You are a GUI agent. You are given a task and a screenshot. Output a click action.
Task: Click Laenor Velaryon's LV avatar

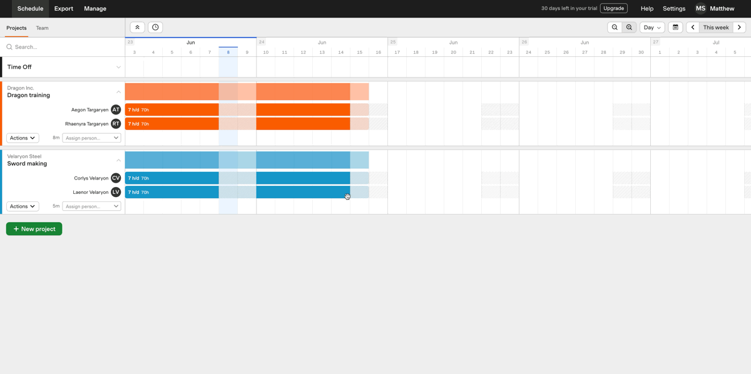[x=116, y=192]
